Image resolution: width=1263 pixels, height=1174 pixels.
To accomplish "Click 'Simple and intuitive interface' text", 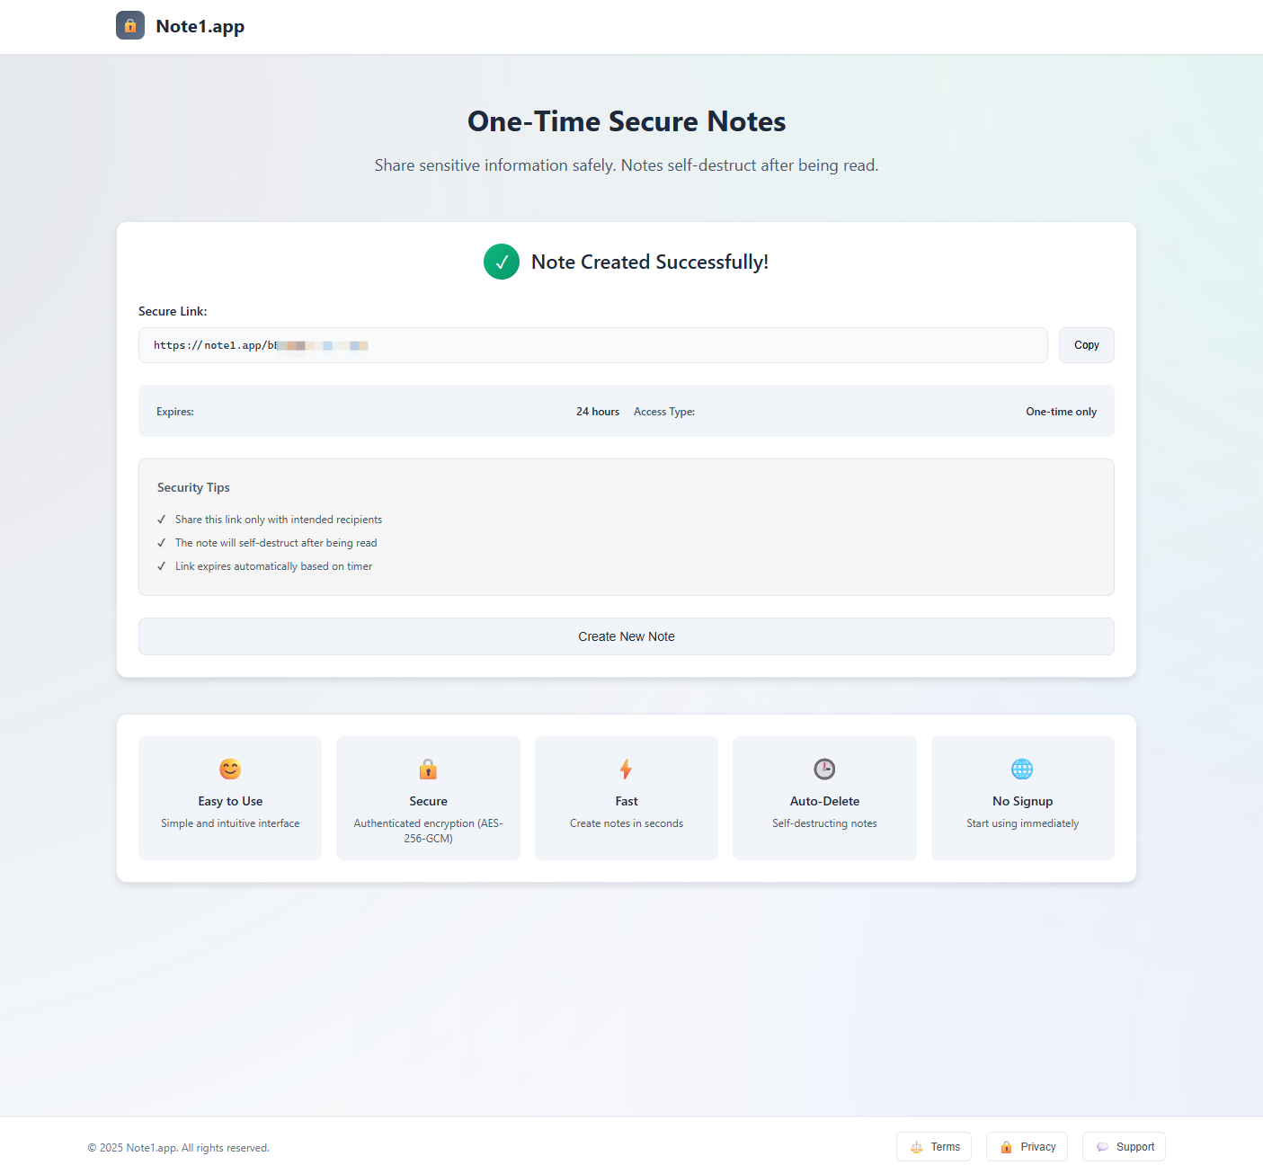I will (x=230, y=823).
